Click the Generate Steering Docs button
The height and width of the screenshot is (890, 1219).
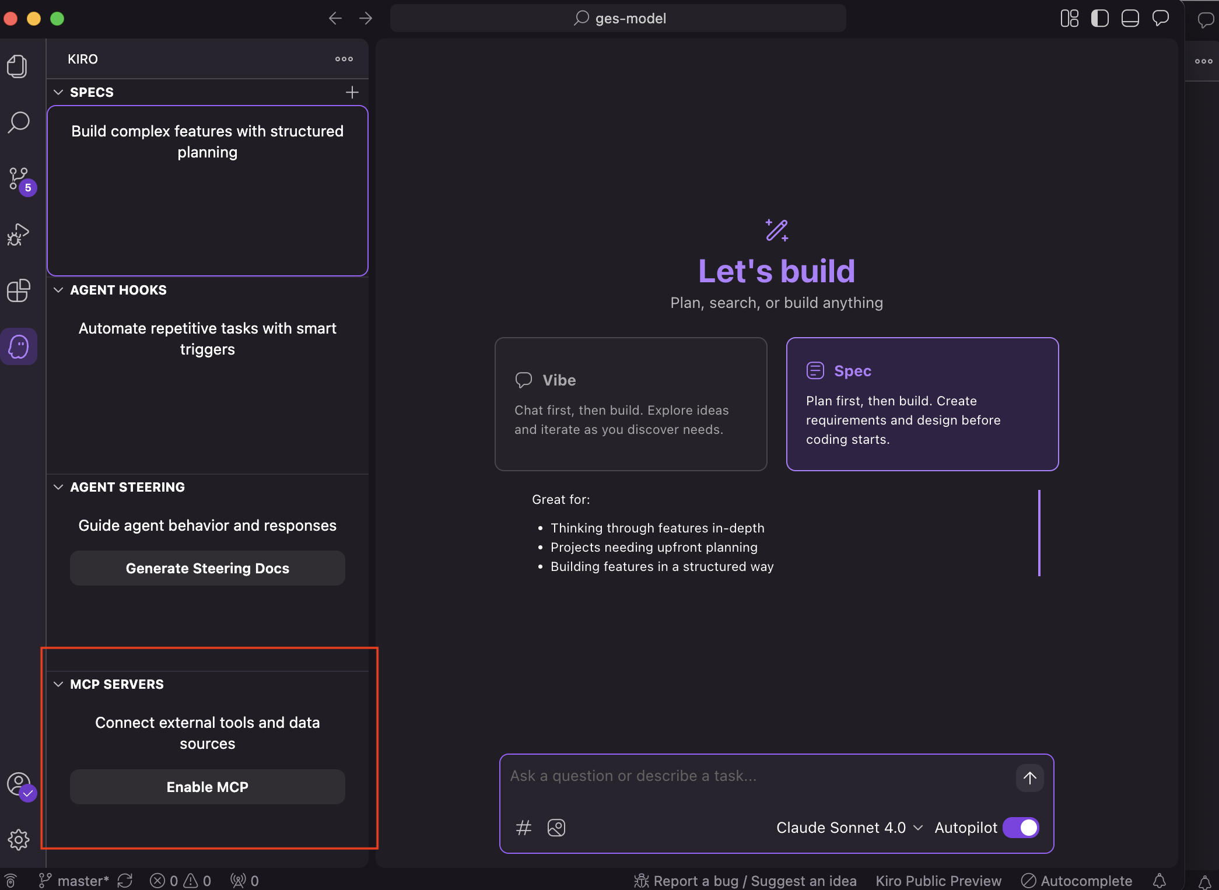207,568
